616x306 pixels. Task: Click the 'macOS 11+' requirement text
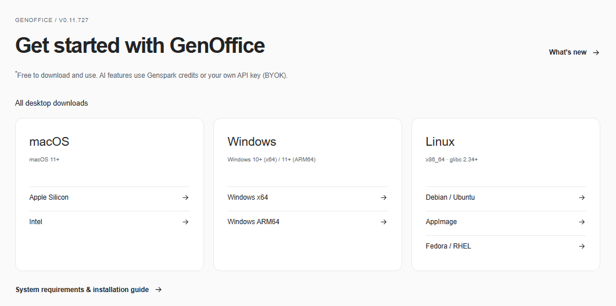(x=44, y=160)
